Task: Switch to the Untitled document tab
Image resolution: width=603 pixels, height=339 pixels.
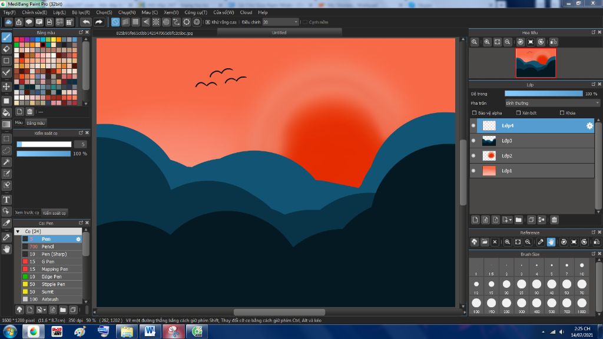Action: click(x=279, y=33)
